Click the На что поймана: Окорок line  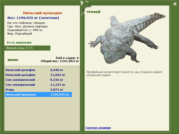(x=26, y=23)
